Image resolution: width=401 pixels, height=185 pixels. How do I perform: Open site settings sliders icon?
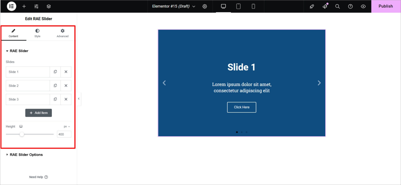pos(36,6)
